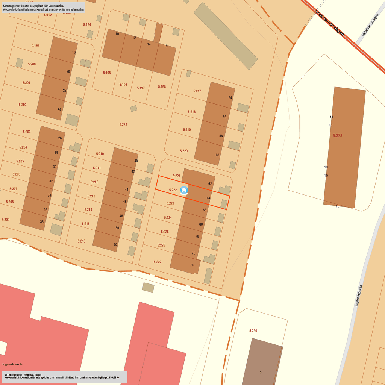Screen dimensions: 385x385
Task: Click house number 30
Action: click(x=55, y=167)
